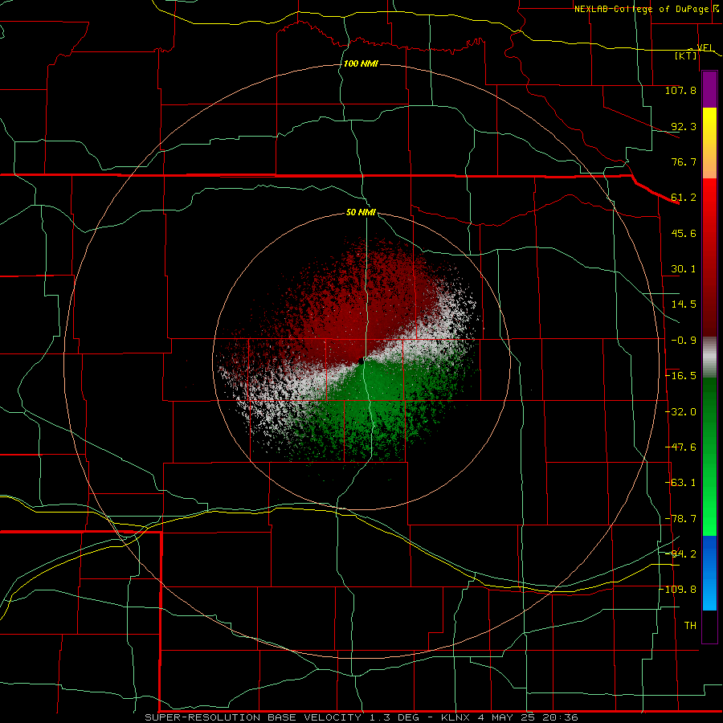Image resolution: width=723 pixels, height=723 pixels.
Task: Click the VEL legend title
Action: [705, 47]
